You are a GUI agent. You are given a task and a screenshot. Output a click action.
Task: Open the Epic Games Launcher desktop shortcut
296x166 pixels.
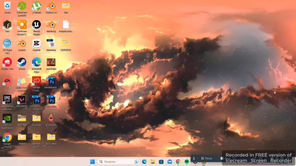pos(7,103)
